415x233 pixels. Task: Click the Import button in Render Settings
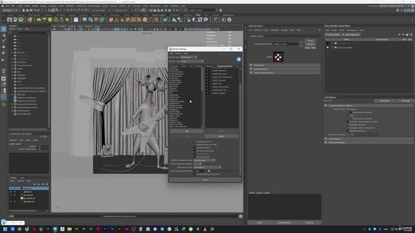pyautogui.click(x=222, y=137)
